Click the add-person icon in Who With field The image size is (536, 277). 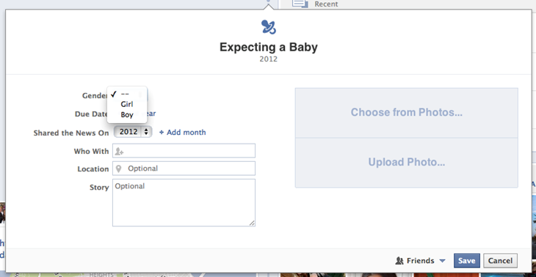(119, 151)
